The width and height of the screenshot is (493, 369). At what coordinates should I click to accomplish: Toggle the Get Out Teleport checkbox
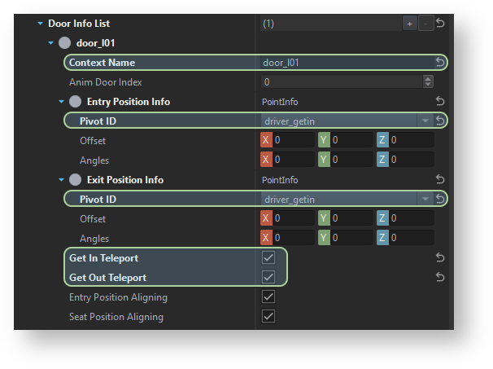click(x=268, y=277)
